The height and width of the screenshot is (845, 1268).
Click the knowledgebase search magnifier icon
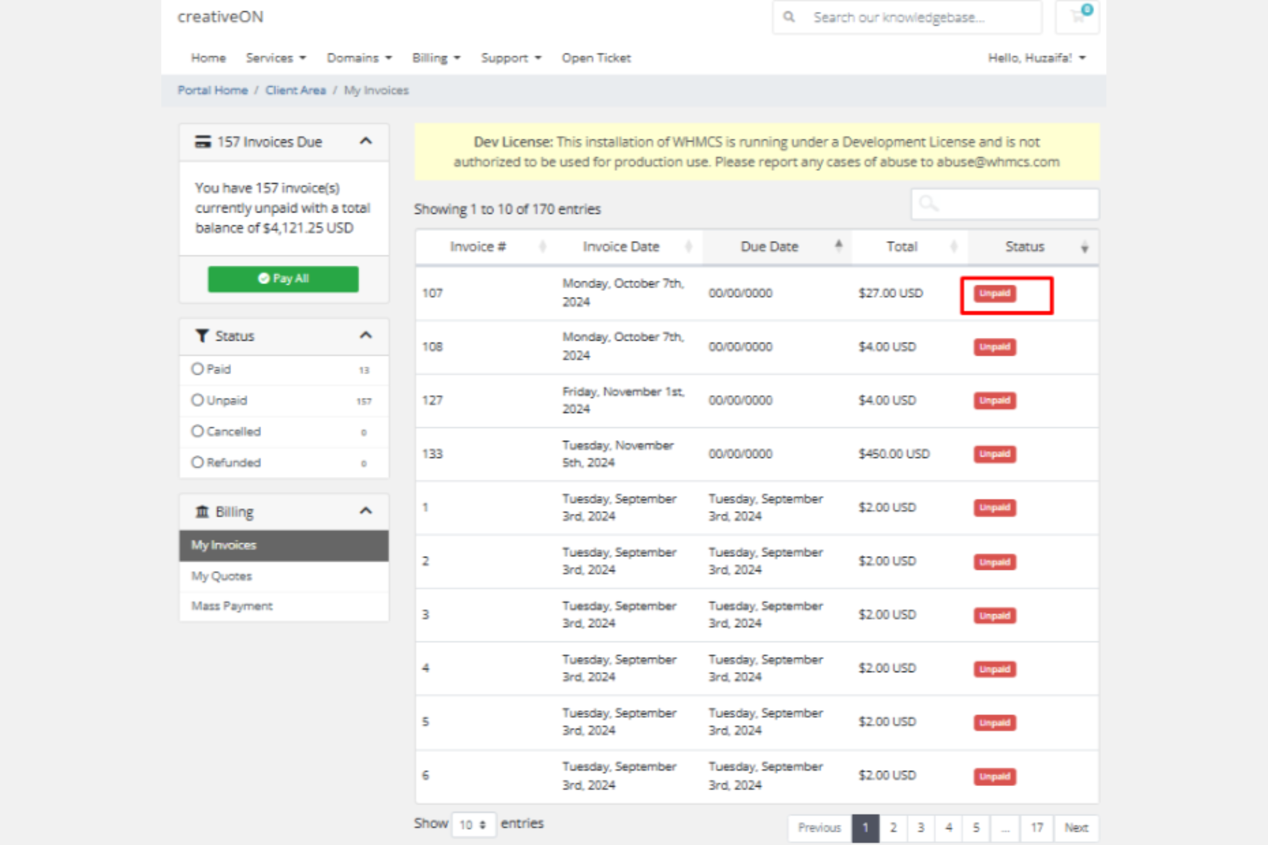pos(789,17)
